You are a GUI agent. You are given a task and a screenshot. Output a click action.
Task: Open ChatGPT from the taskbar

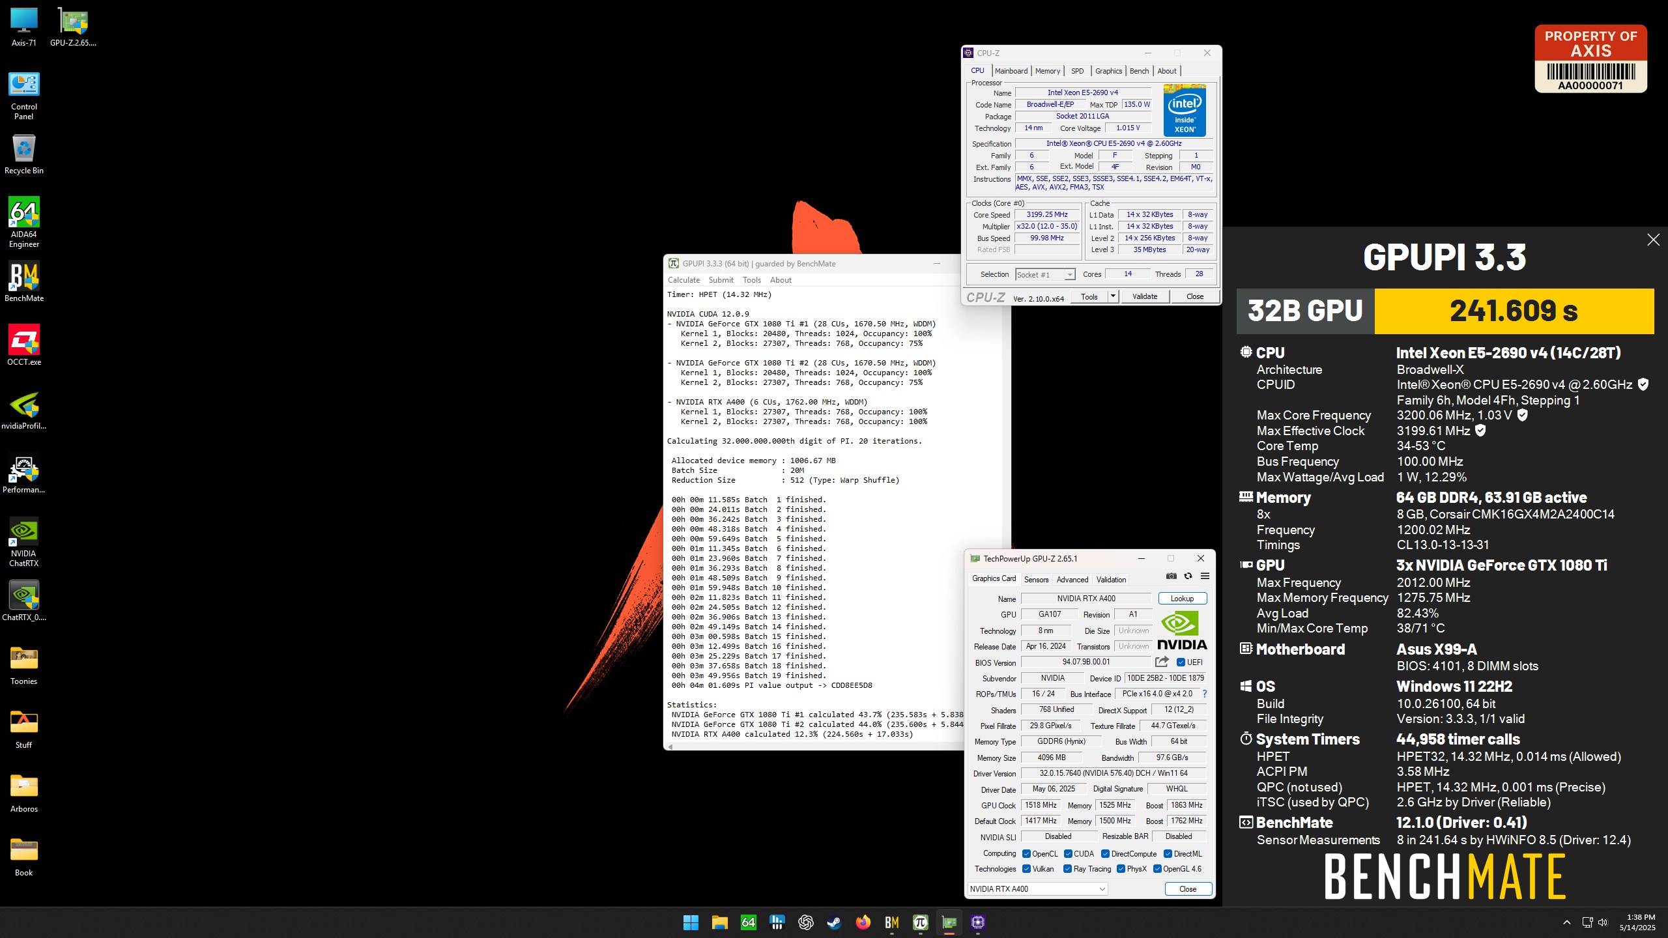pyautogui.click(x=805, y=922)
